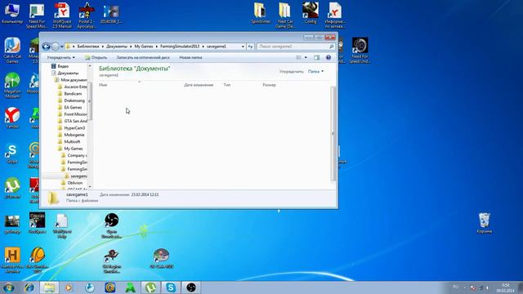Open the Postal 2 Apocalypse desktop shortcut
The image size is (523, 294).
[87, 16]
